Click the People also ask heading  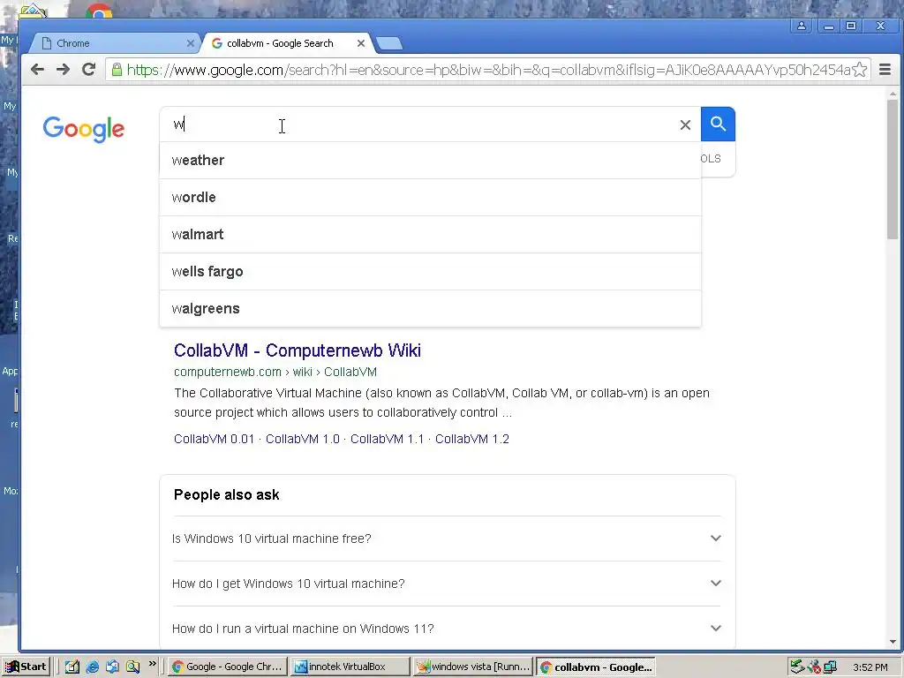click(227, 494)
